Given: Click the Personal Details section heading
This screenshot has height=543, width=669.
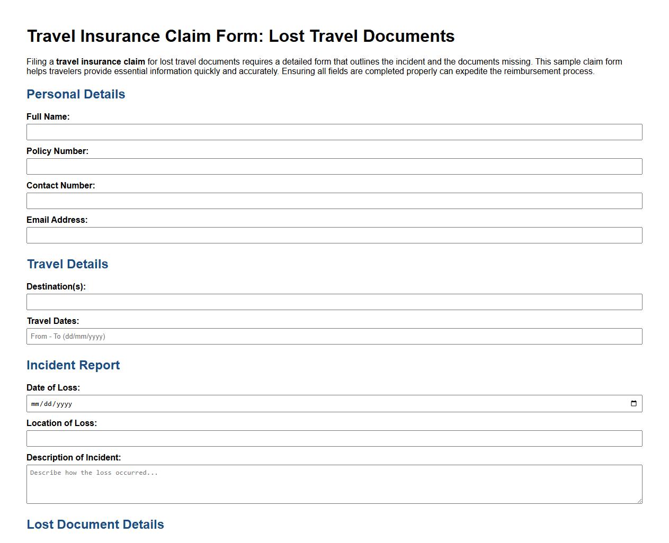Looking at the screenshot, I should click(76, 94).
